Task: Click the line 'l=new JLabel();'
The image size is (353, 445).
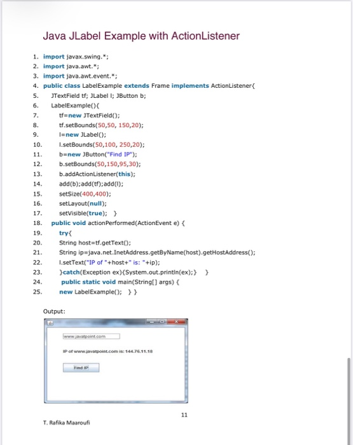Action: tap(83, 135)
